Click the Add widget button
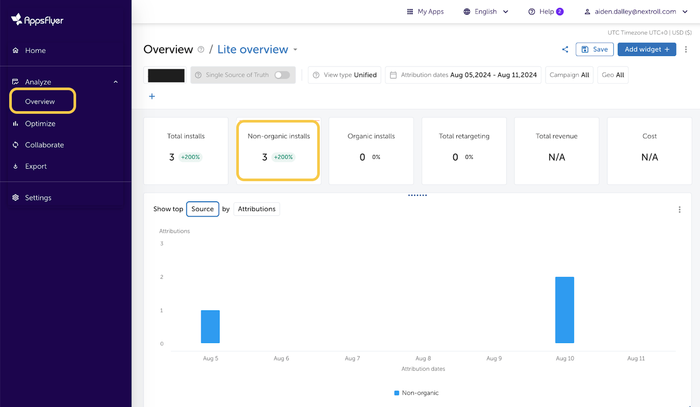Screen dimensions: 700x407 click(647, 49)
